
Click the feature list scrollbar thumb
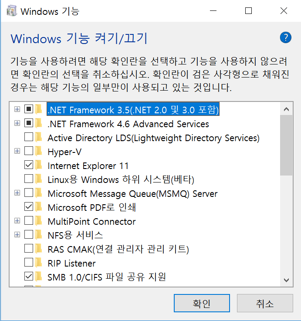[286, 145]
